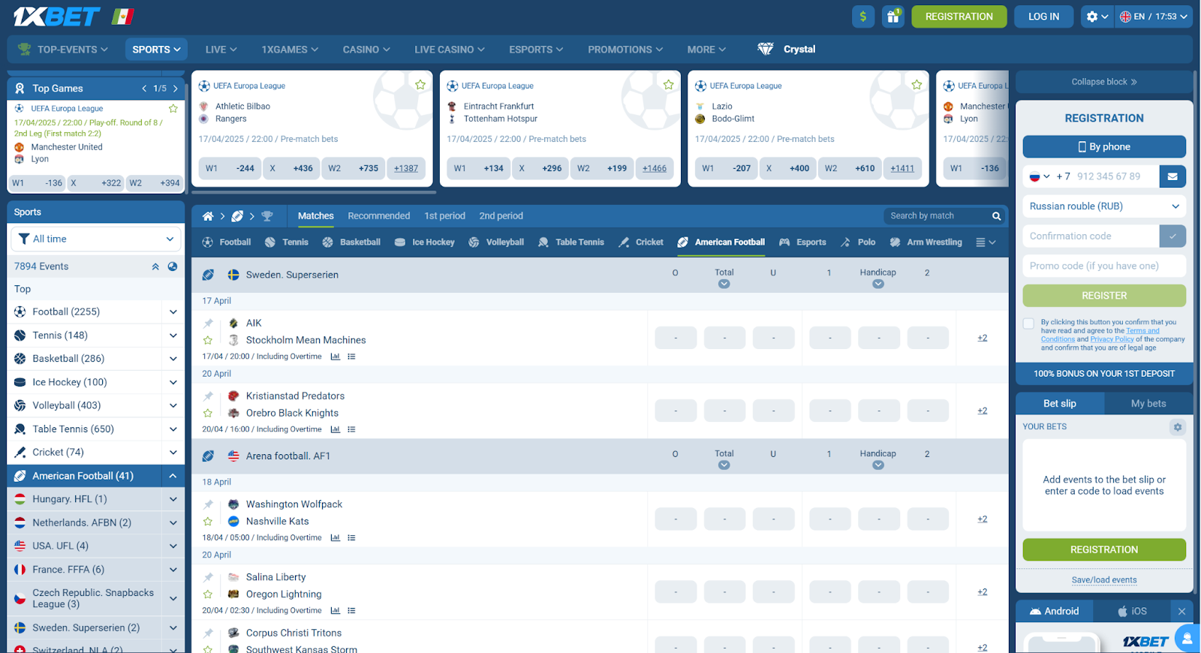Favorite the Lazio vs Bodo-Glimt card

pos(917,85)
